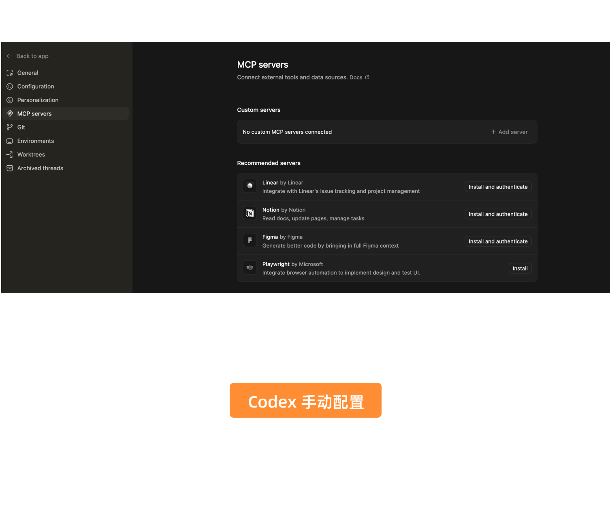The height and width of the screenshot is (508, 610).
Task: Click the 'Custom servers' section label
Action: 259,110
